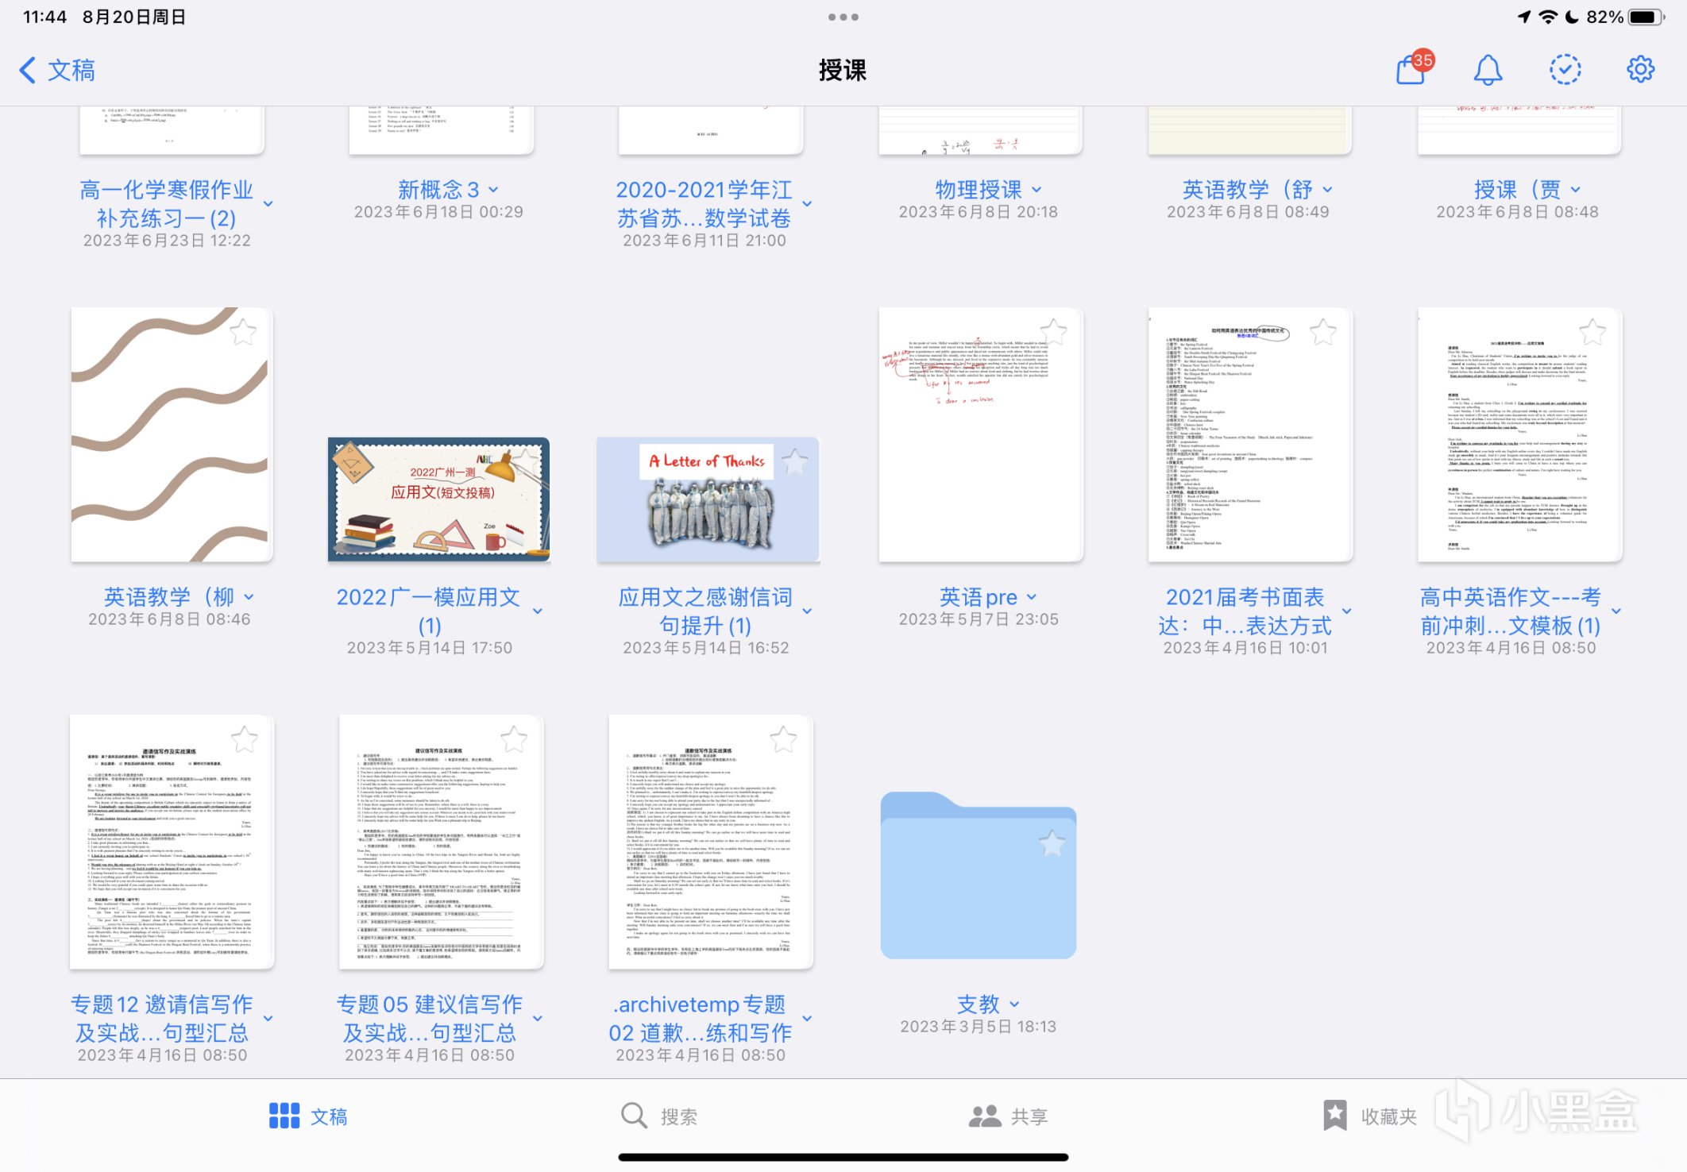Expand options chevron for 专题12 邀请信写作
The height and width of the screenshot is (1172, 1687).
(x=268, y=1019)
